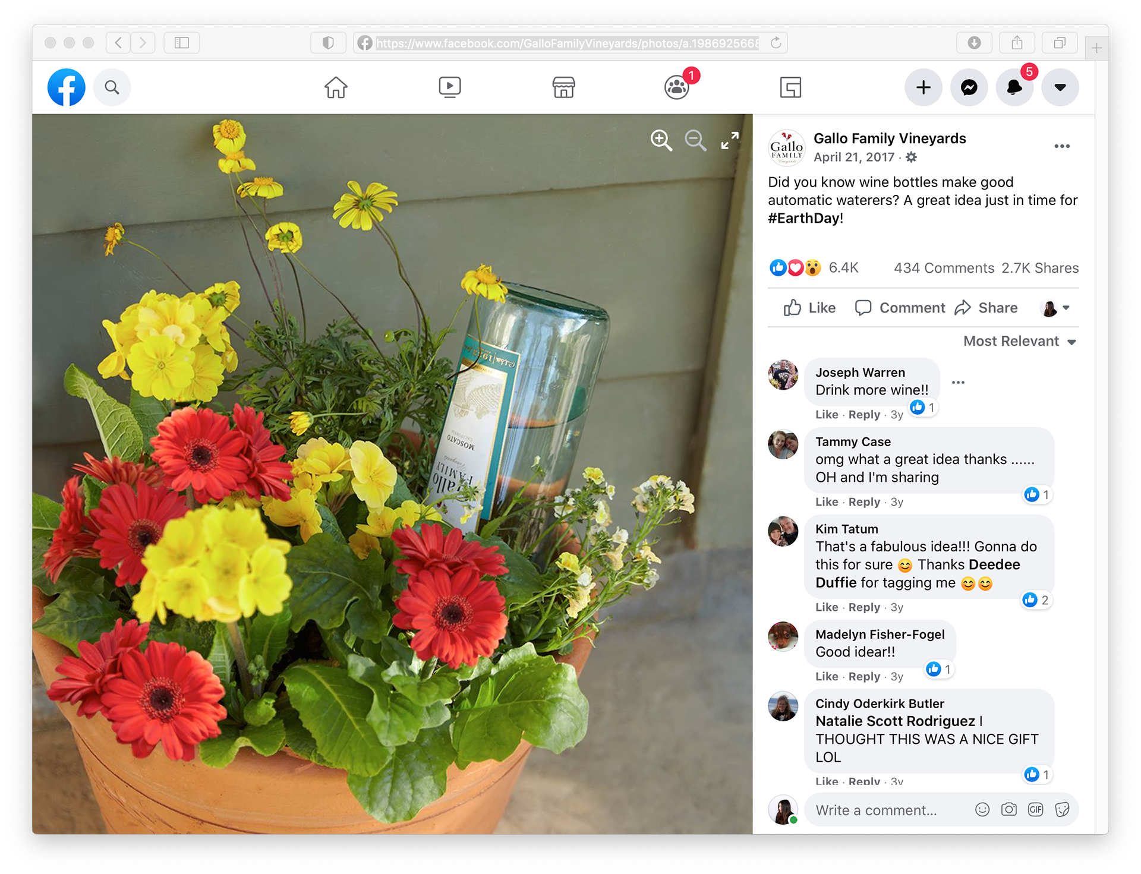Toggle the Safari sidebar

point(182,43)
